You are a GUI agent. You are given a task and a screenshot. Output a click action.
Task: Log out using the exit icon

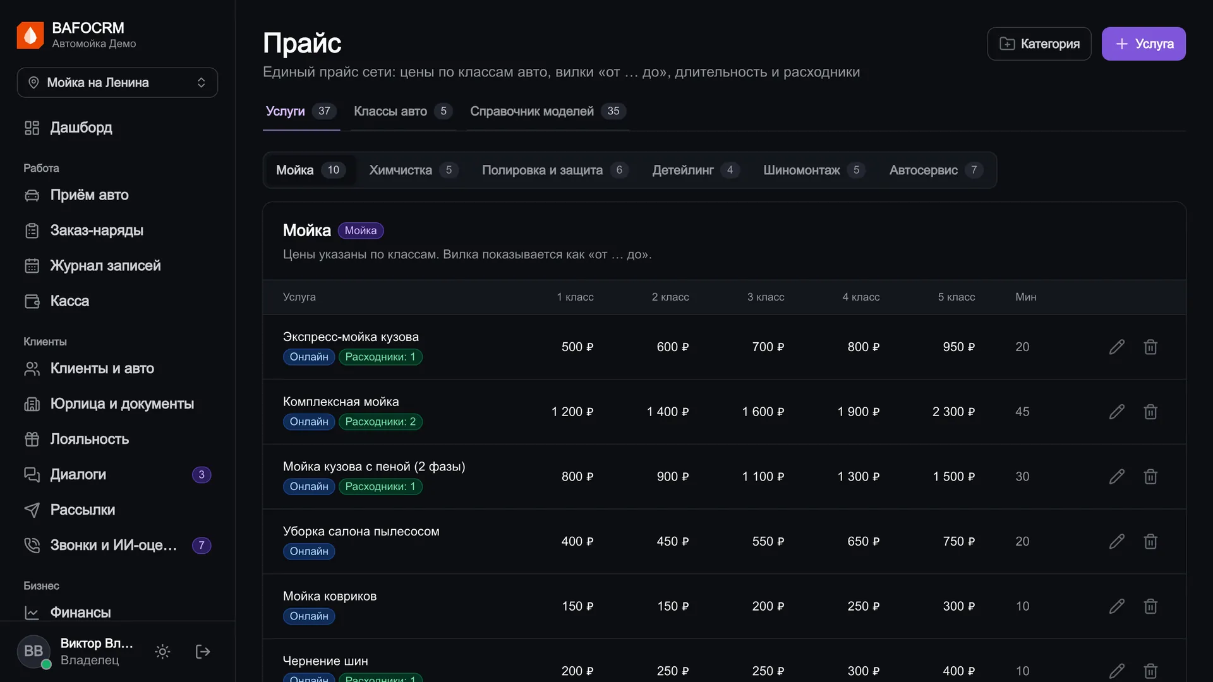(203, 652)
